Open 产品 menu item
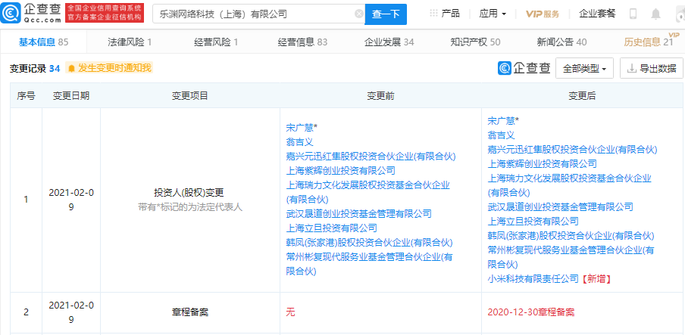 tap(450, 14)
